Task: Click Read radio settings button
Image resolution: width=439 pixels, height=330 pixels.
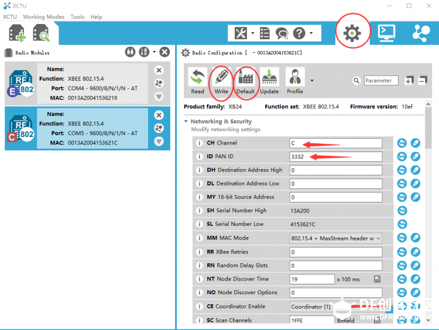Action: (197, 81)
